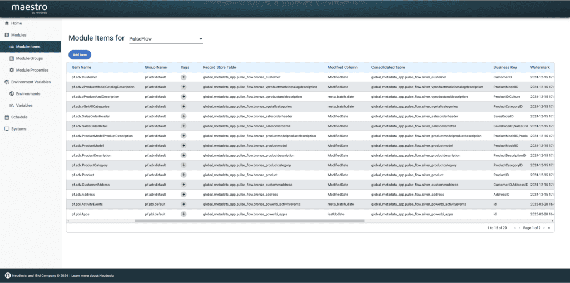Add tag to pf.adv.Address row
The height and width of the screenshot is (283, 570).
click(x=184, y=195)
